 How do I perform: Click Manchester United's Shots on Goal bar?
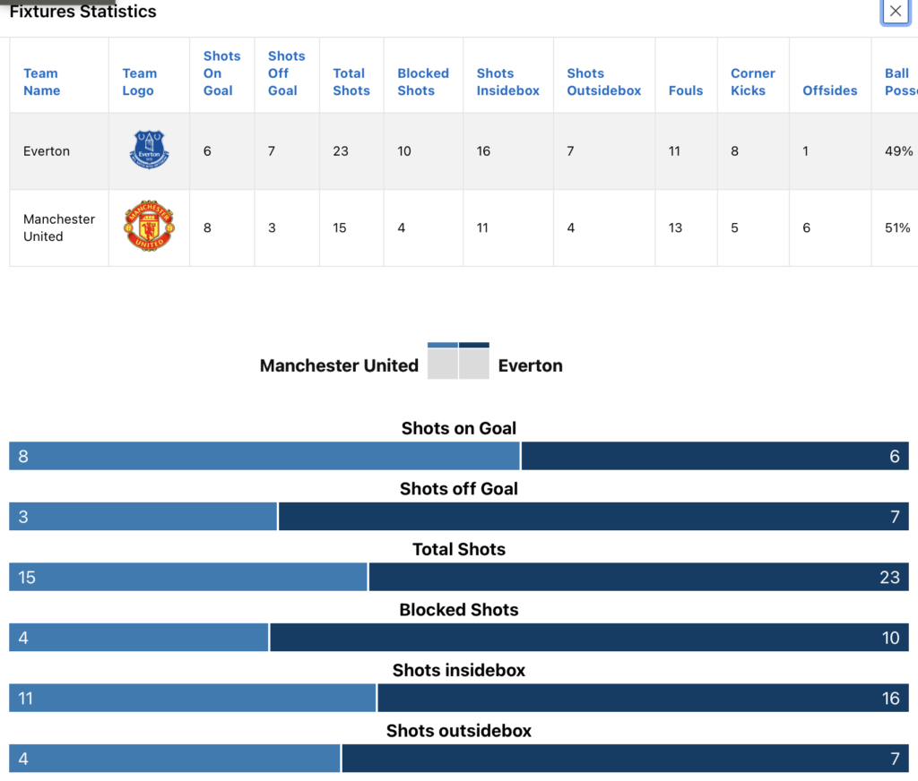(x=264, y=456)
